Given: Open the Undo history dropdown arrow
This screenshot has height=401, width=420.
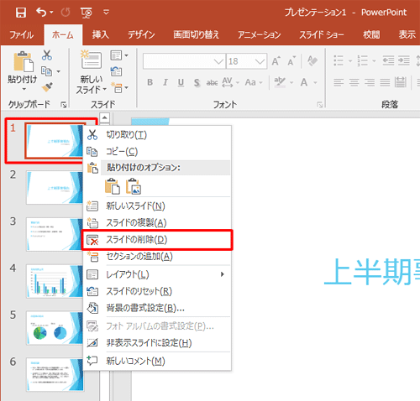Looking at the screenshot, I should tap(51, 13).
